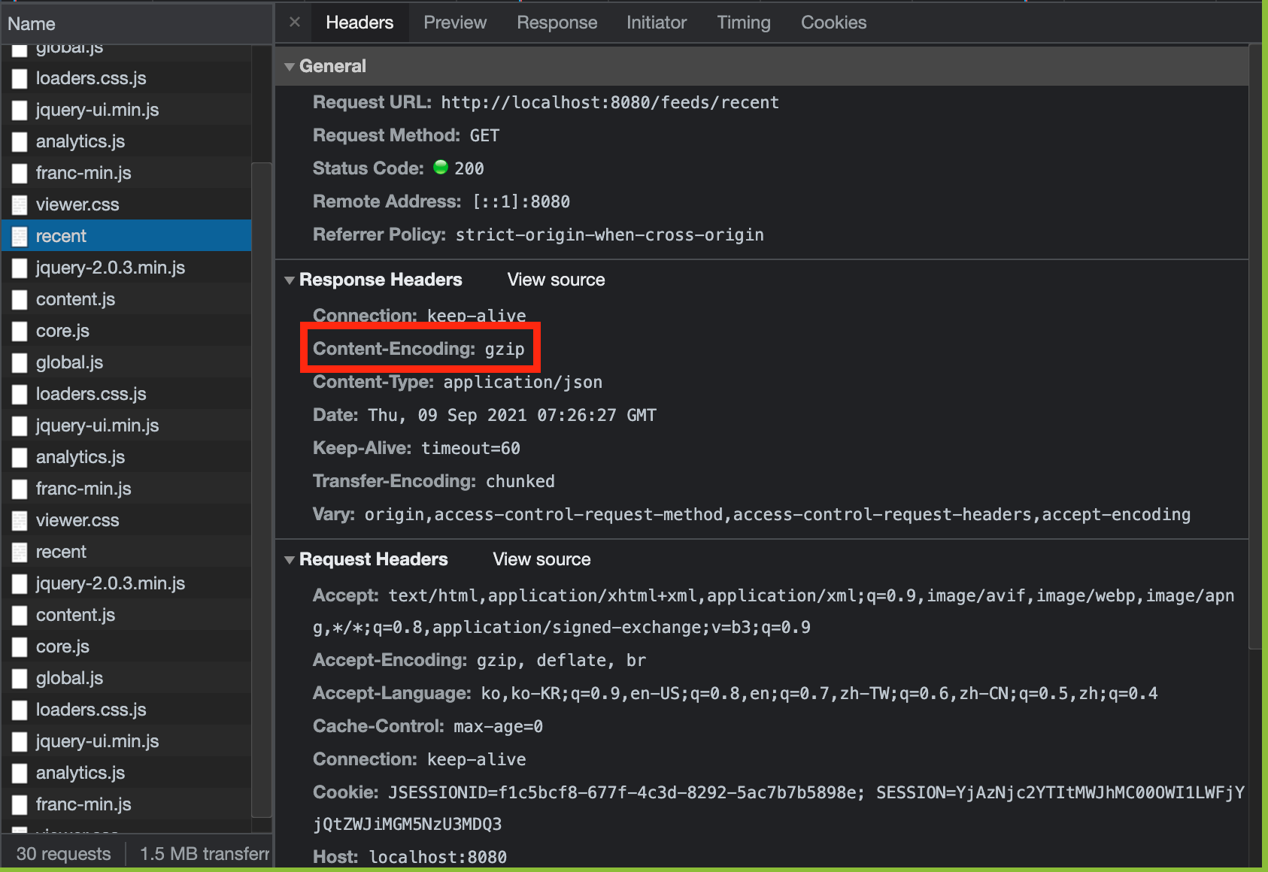Collapse the Request Headers section
Viewport: 1268px width, 872px height.
pyautogui.click(x=290, y=559)
